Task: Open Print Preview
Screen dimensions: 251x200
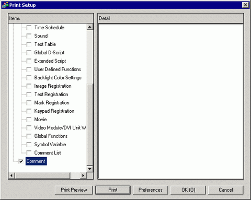Action: [74, 190]
